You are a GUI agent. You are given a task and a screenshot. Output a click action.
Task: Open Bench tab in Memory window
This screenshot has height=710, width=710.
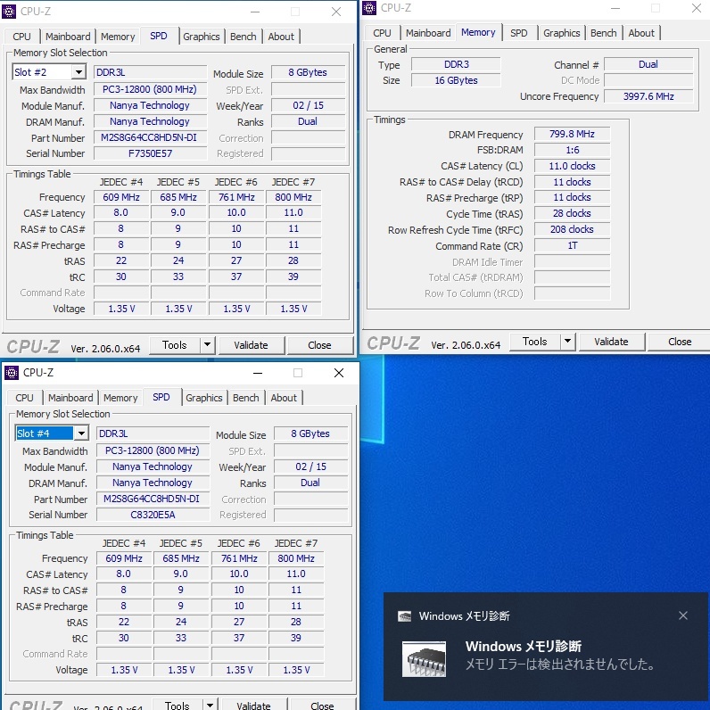604,33
